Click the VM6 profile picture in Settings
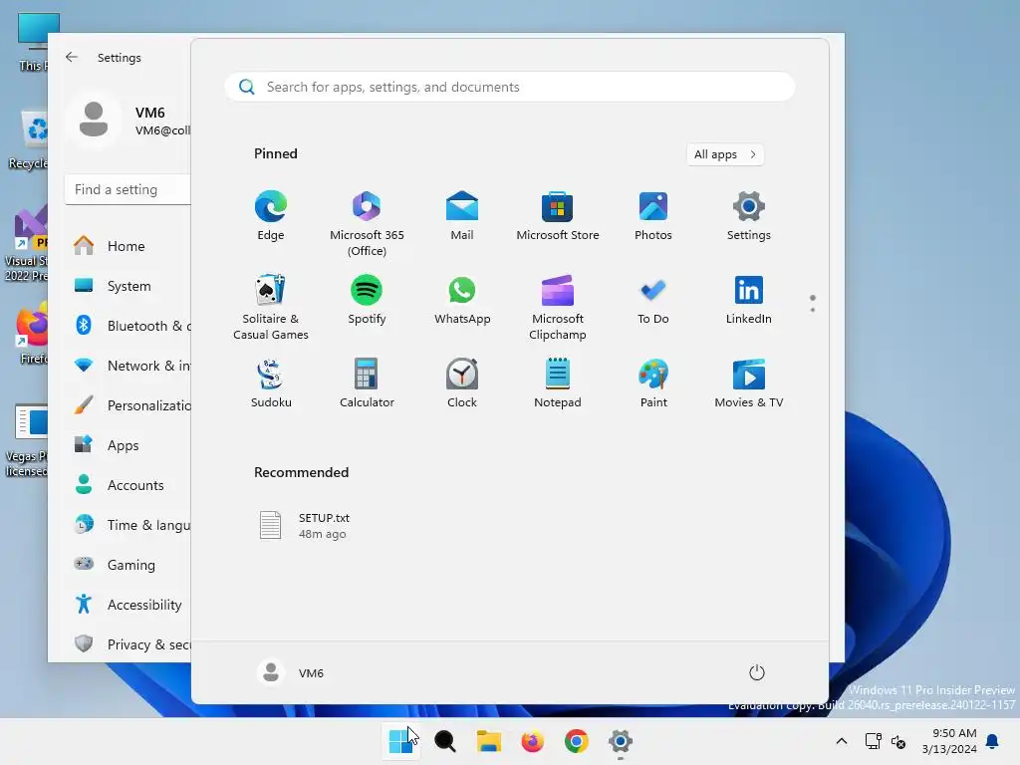The width and height of the screenshot is (1020, 765). click(x=94, y=120)
